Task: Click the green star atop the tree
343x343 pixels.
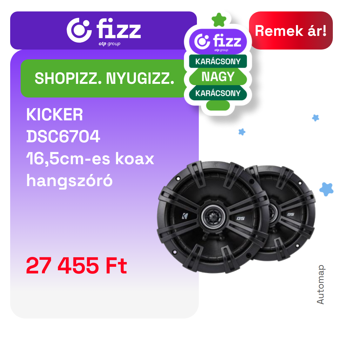Action: click(219, 20)
